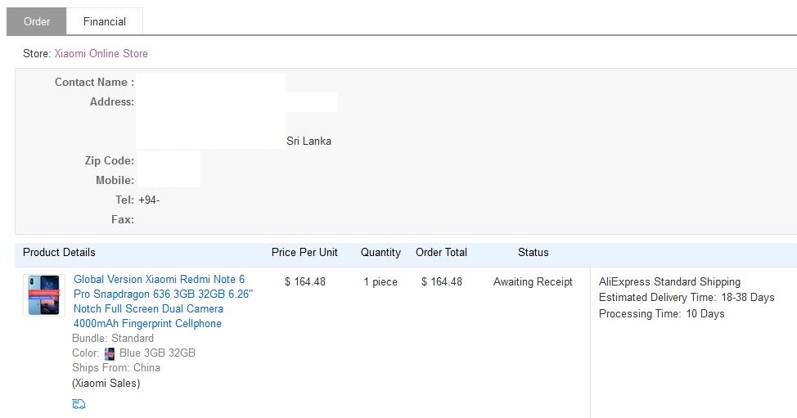Click the $ 164.48 order total value
This screenshot has height=418, width=797.
[x=442, y=282]
